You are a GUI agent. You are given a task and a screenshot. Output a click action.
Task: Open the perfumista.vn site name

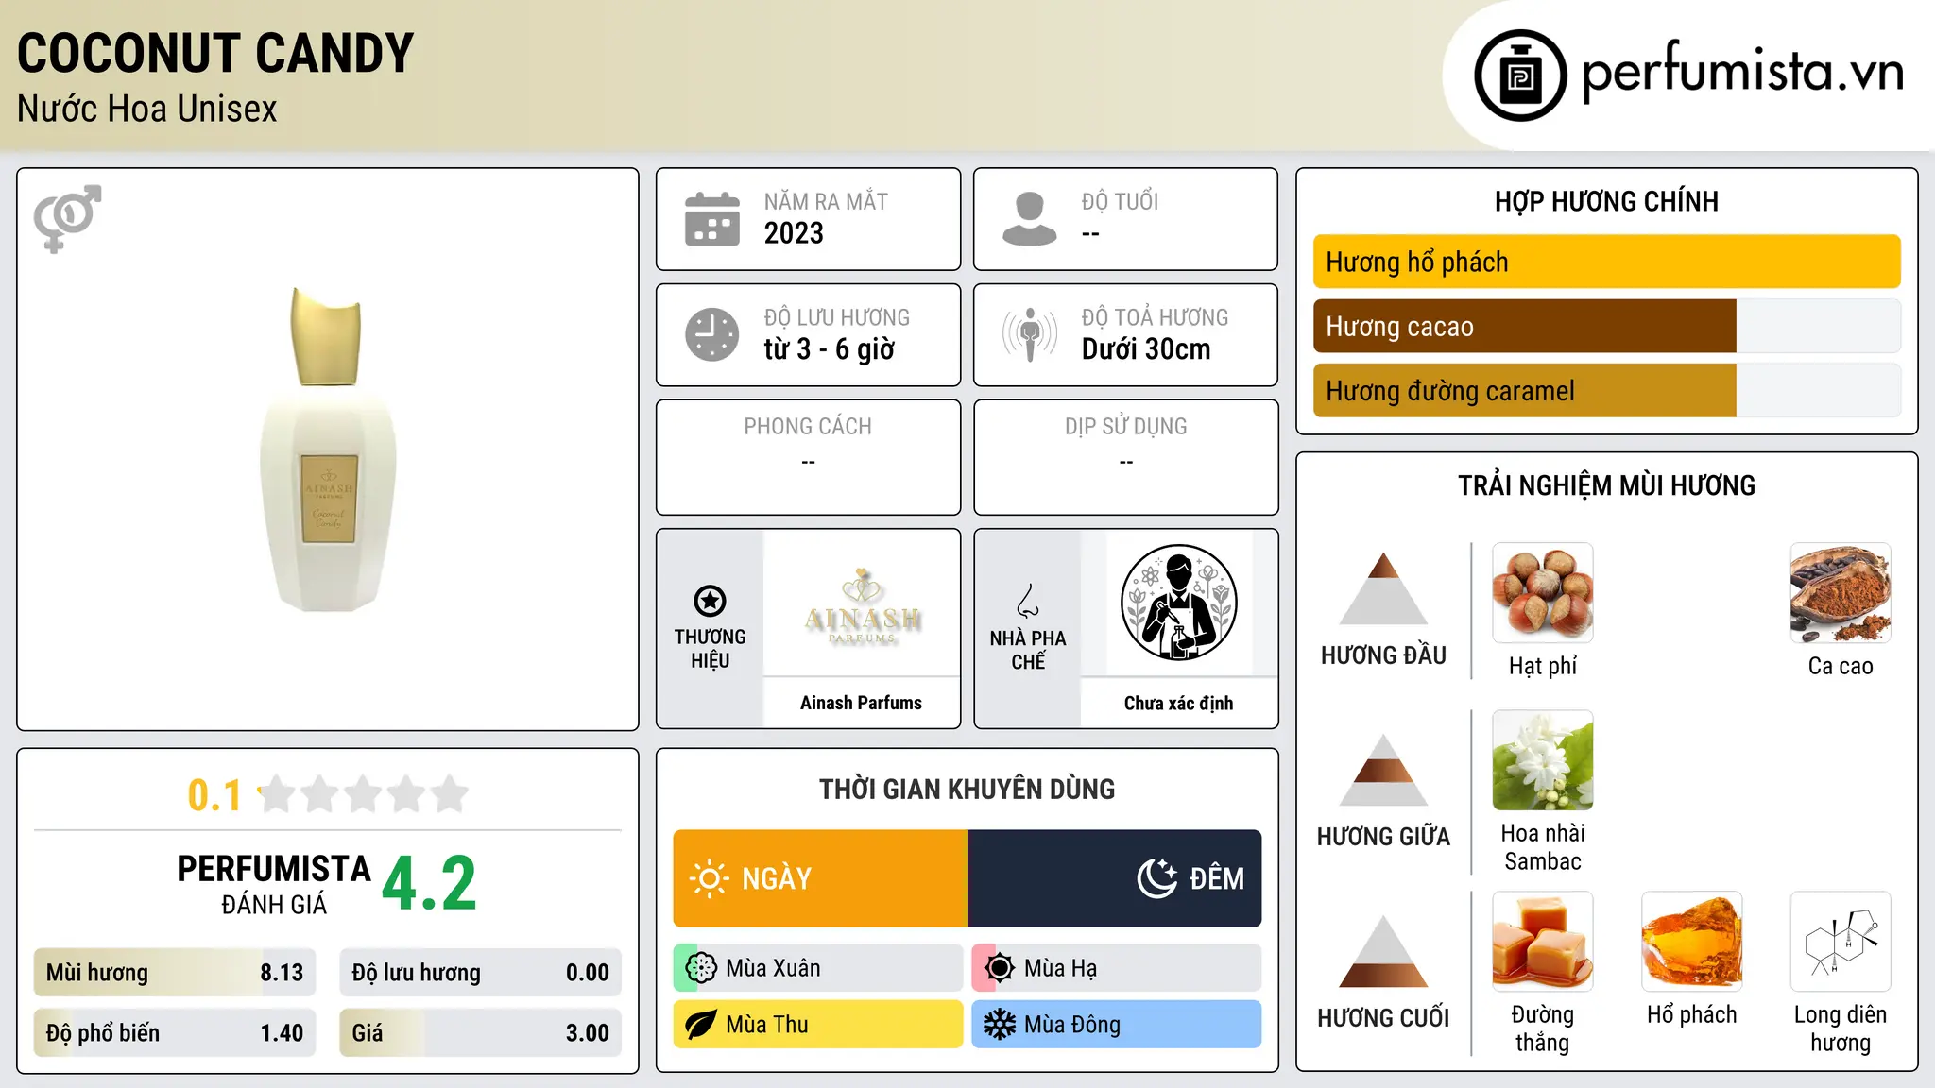click(1742, 72)
